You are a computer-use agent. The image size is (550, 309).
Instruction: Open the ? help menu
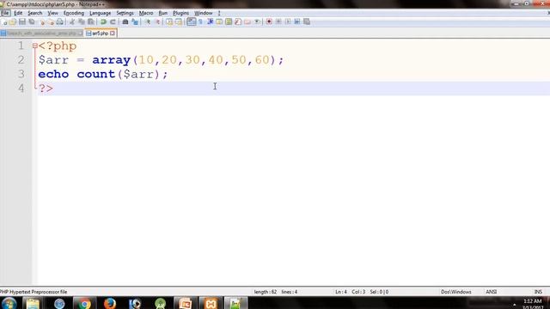pos(219,13)
